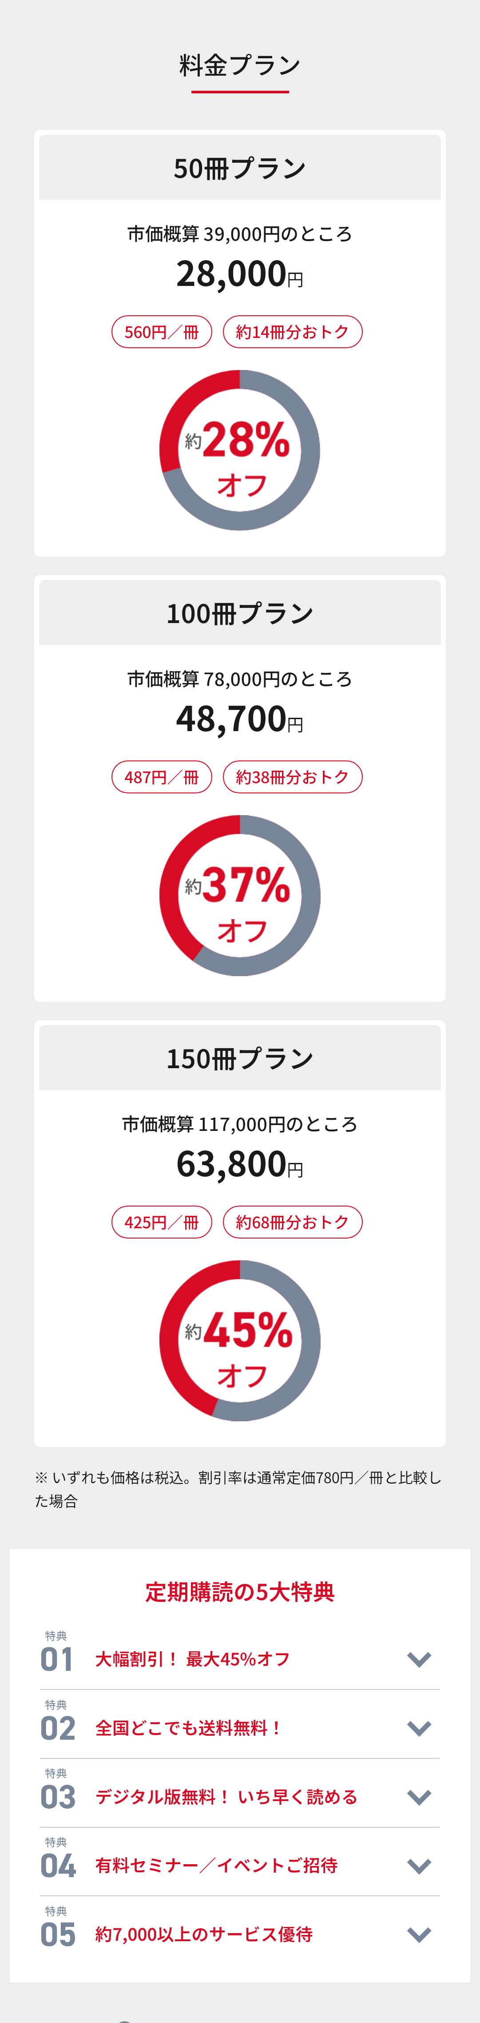Click the 約68冊分おトク badge

coord(293,1222)
